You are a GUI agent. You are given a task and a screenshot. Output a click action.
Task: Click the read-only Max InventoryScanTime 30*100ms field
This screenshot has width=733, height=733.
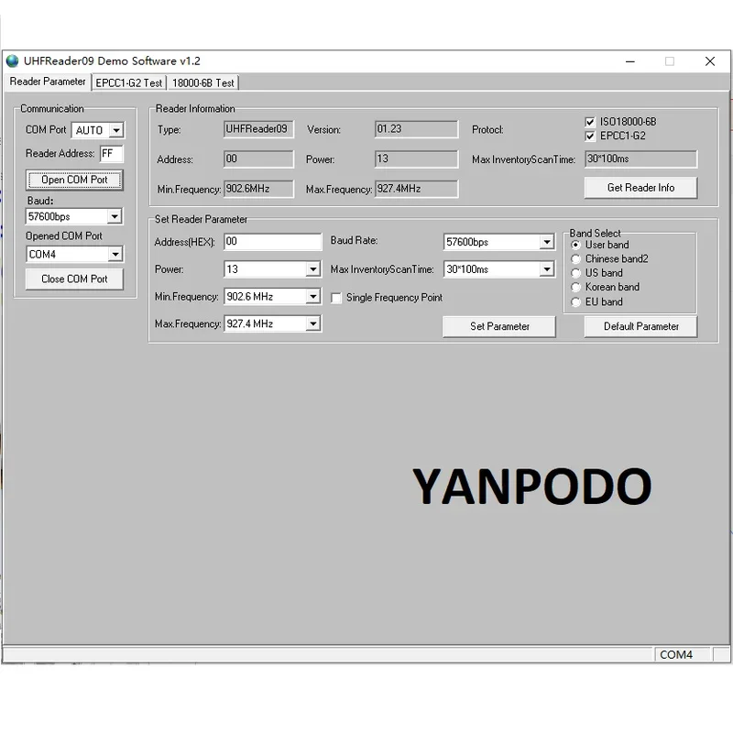tap(640, 159)
